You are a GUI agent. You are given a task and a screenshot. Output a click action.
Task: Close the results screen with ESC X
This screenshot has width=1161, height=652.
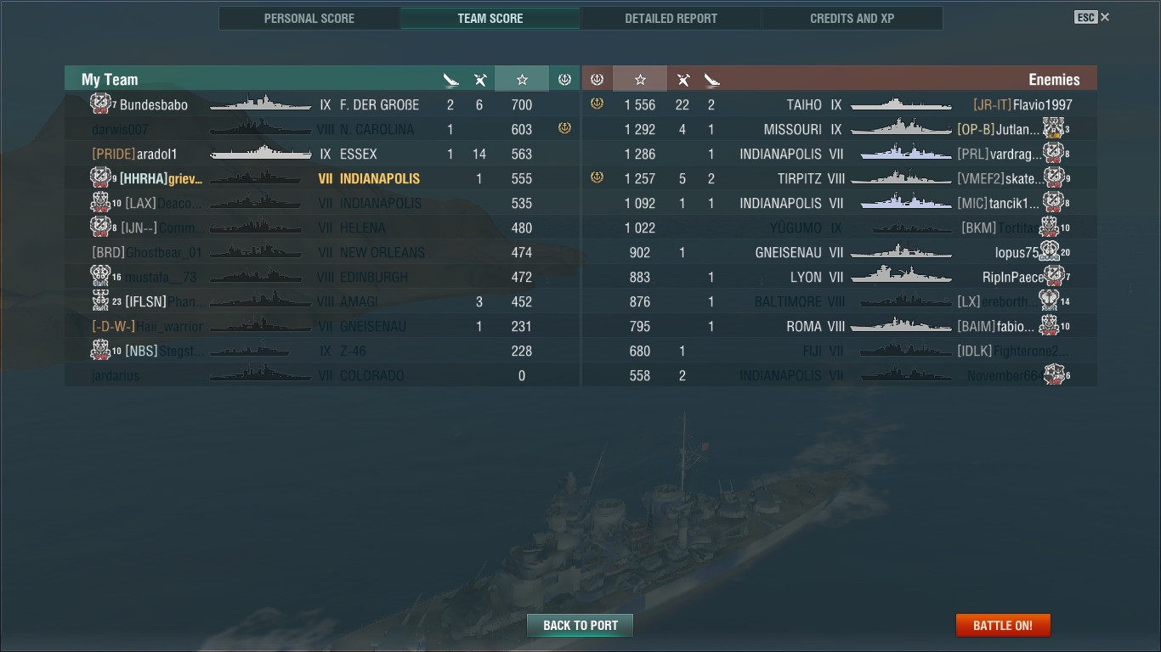pyautogui.click(x=1092, y=17)
